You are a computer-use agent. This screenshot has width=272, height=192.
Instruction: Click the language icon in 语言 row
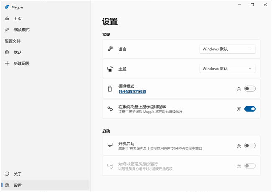click(110, 49)
